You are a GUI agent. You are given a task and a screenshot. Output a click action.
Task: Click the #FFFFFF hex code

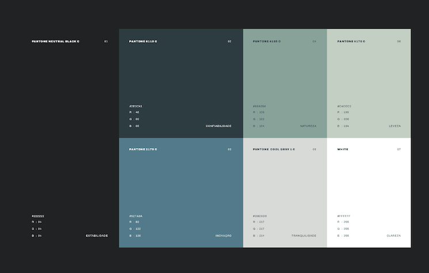coord(344,216)
